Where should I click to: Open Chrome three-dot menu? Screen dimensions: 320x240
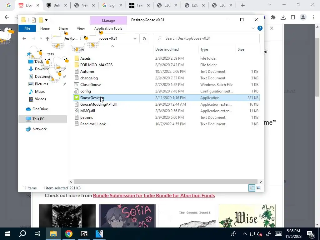click(313, 17)
